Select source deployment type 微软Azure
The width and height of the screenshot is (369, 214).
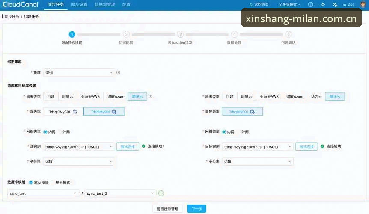point(116,96)
